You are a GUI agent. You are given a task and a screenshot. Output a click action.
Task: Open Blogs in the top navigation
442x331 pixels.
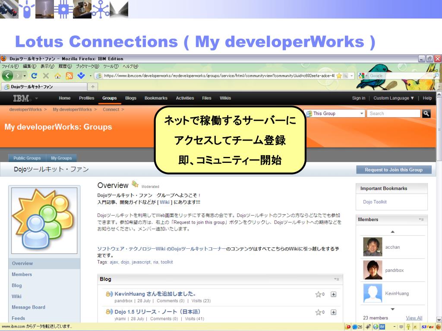130,98
